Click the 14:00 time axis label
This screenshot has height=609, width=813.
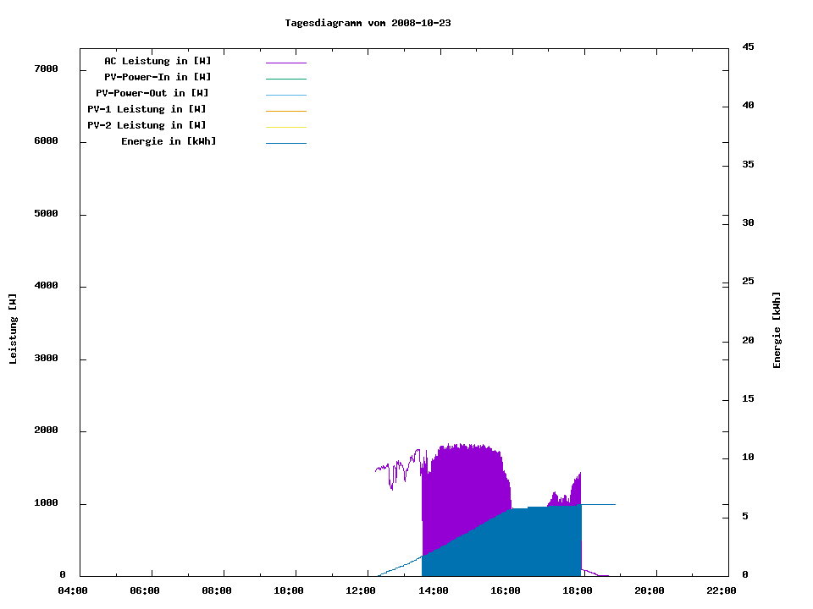point(434,591)
